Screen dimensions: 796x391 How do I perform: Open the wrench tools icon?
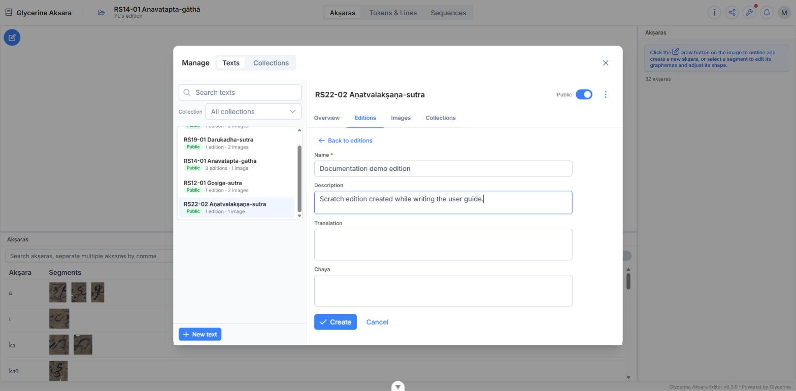749,13
